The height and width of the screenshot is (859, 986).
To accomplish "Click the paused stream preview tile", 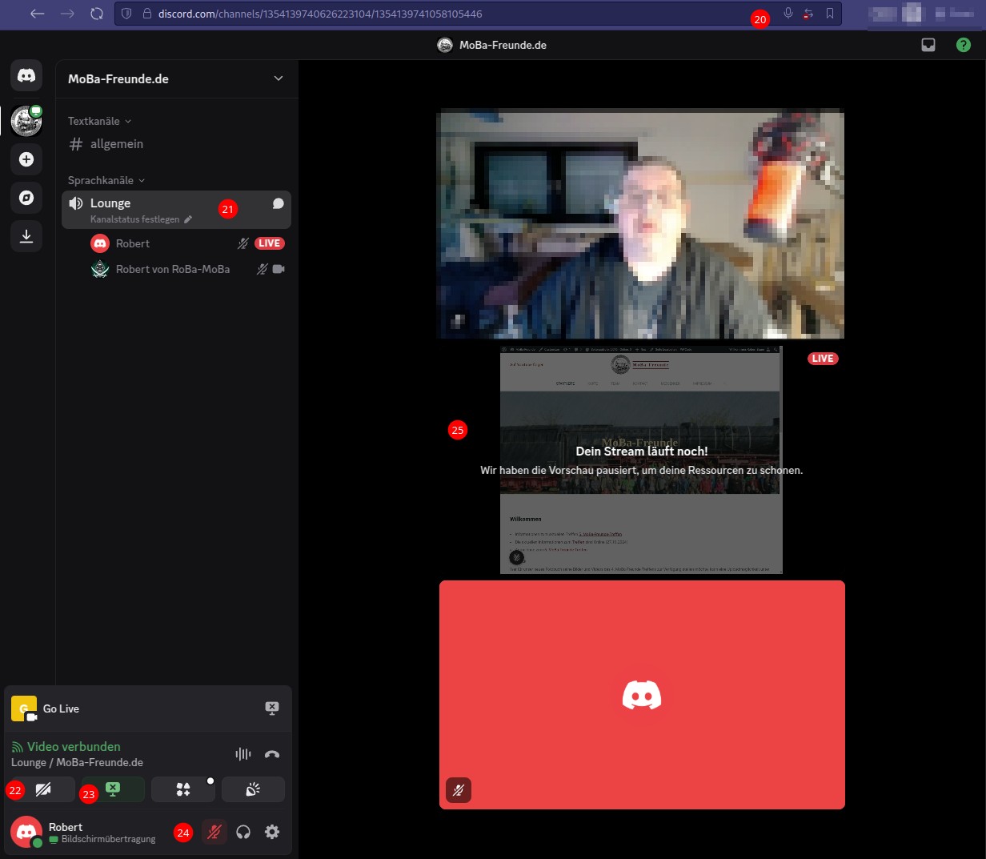I will pyautogui.click(x=641, y=460).
